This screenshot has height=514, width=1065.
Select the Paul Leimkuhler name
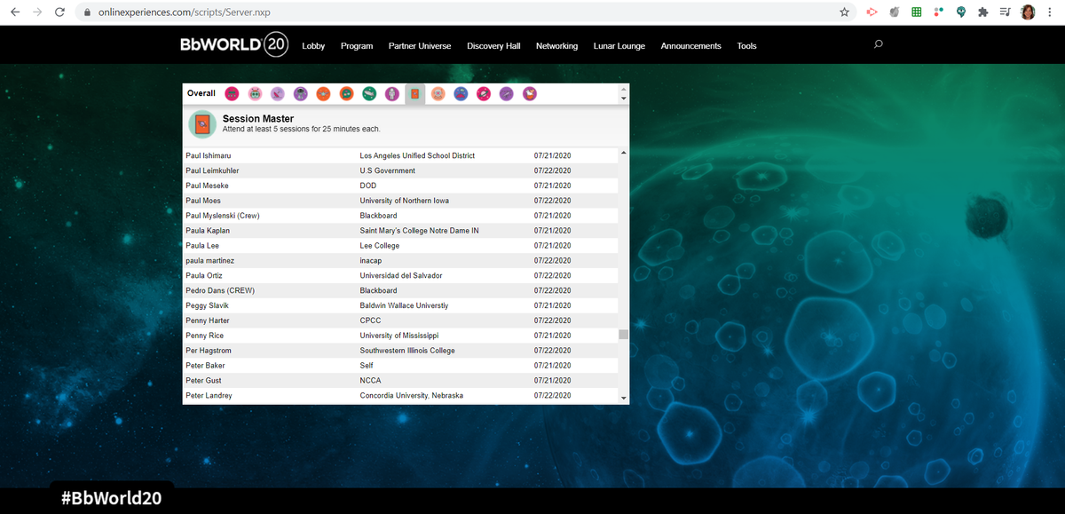212,170
